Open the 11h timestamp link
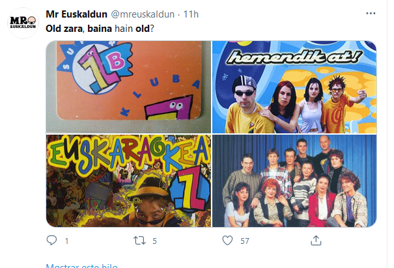The width and height of the screenshot is (394, 268). click(191, 14)
